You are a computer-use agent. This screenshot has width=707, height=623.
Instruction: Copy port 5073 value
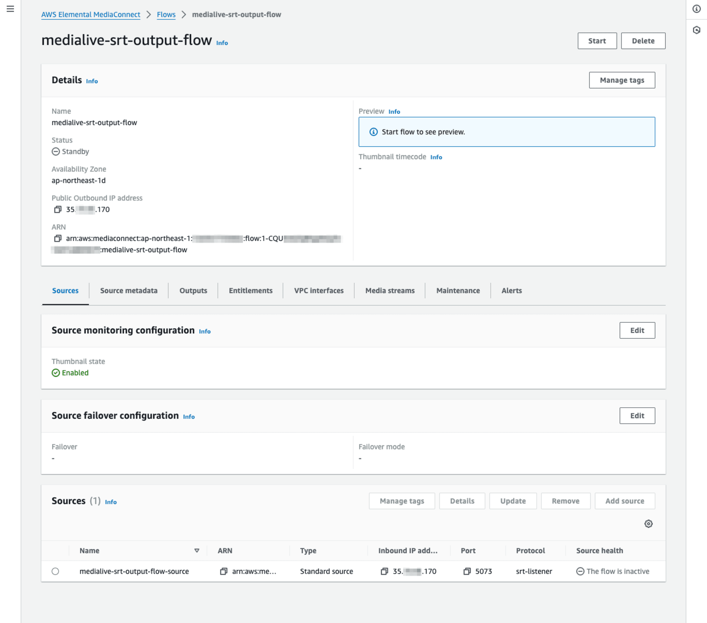467,571
